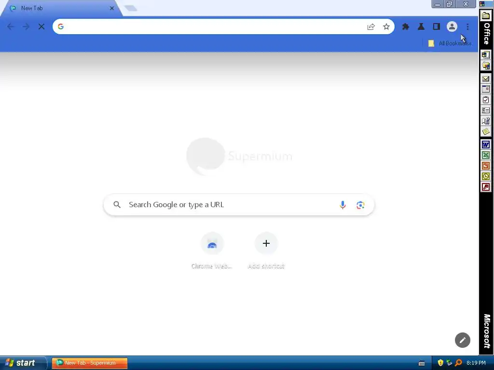The height and width of the screenshot is (370, 494).
Task: Share this page from address bar
Action: 371,27
